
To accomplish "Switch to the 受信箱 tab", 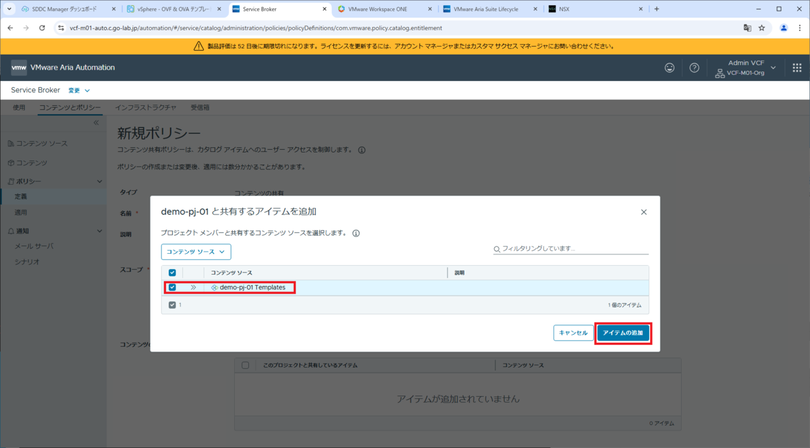I will coord(200,107).
